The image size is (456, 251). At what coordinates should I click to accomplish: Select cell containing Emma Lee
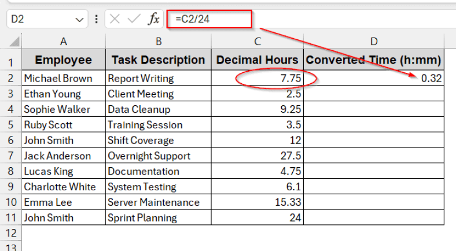[x=64, y=202]
